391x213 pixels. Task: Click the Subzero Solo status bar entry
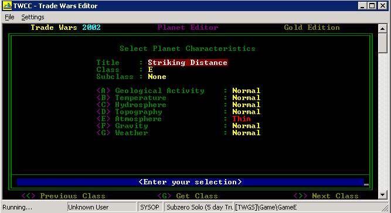(x=199, y=207)
